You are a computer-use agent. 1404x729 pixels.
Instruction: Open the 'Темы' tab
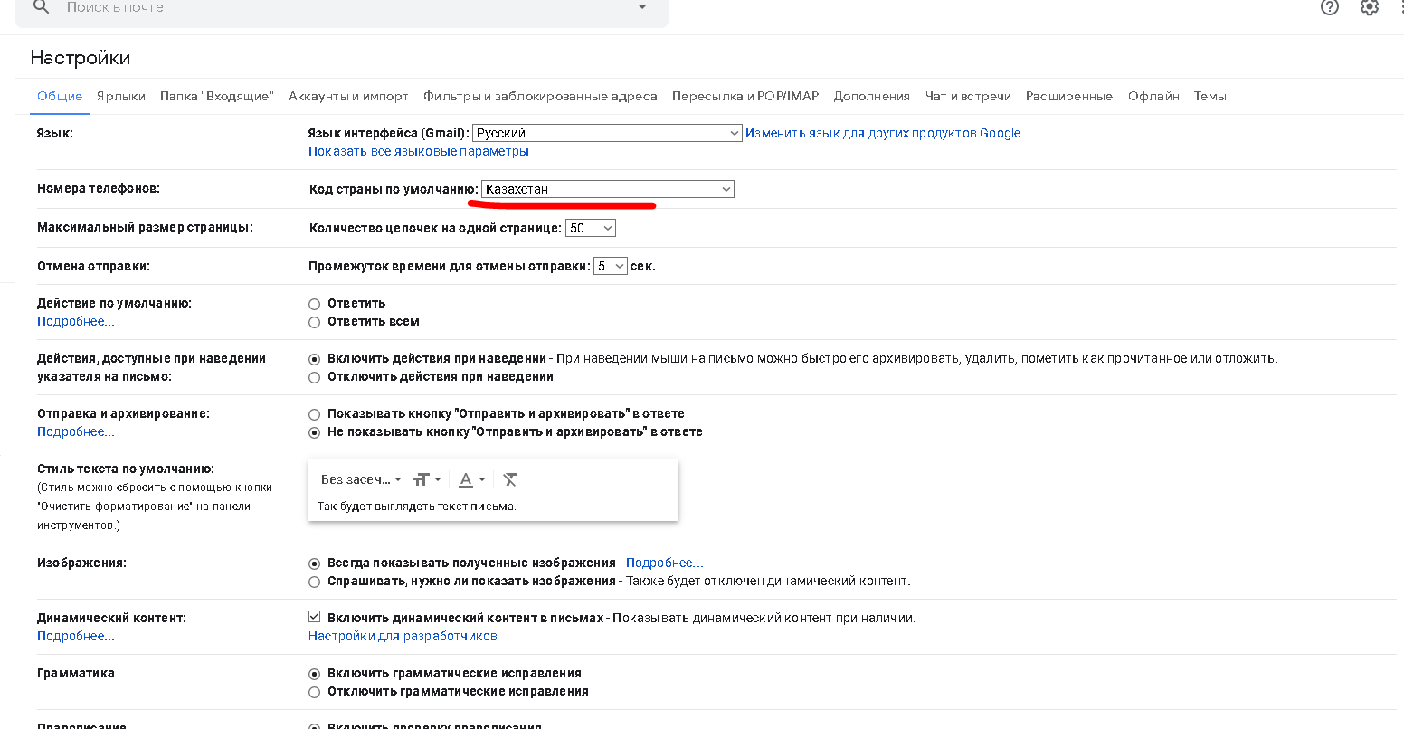(1210, 96)
